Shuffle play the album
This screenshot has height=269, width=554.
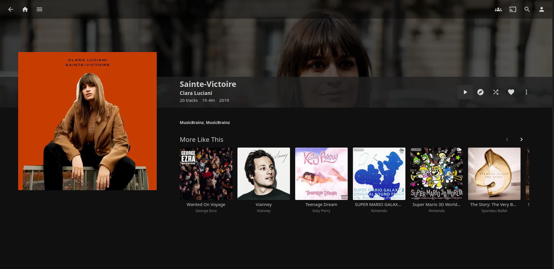tap(496, 92)
